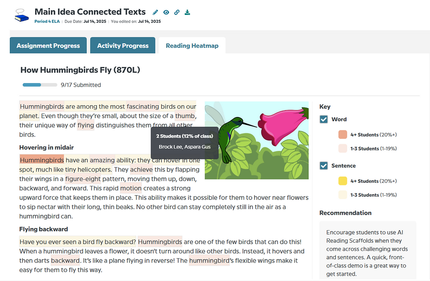Open the Period 4 ELA class link
Viewport: 430px width, 281px height.
coord(47,21)
